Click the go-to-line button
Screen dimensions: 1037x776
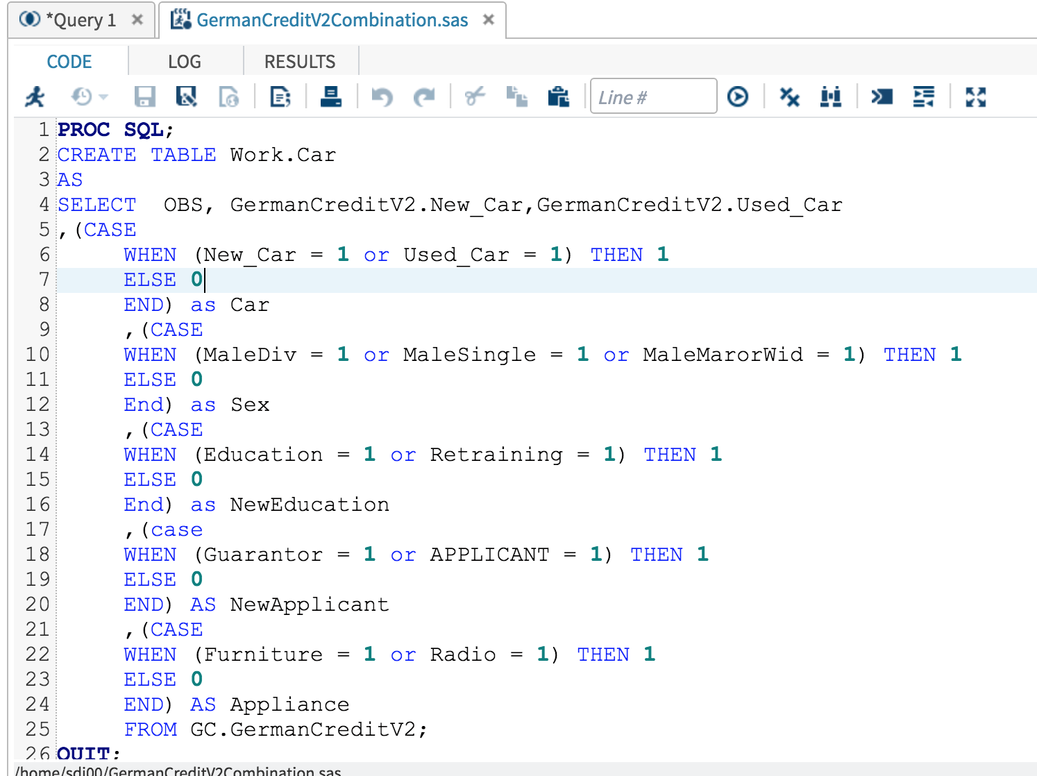[x=739, y=96]
